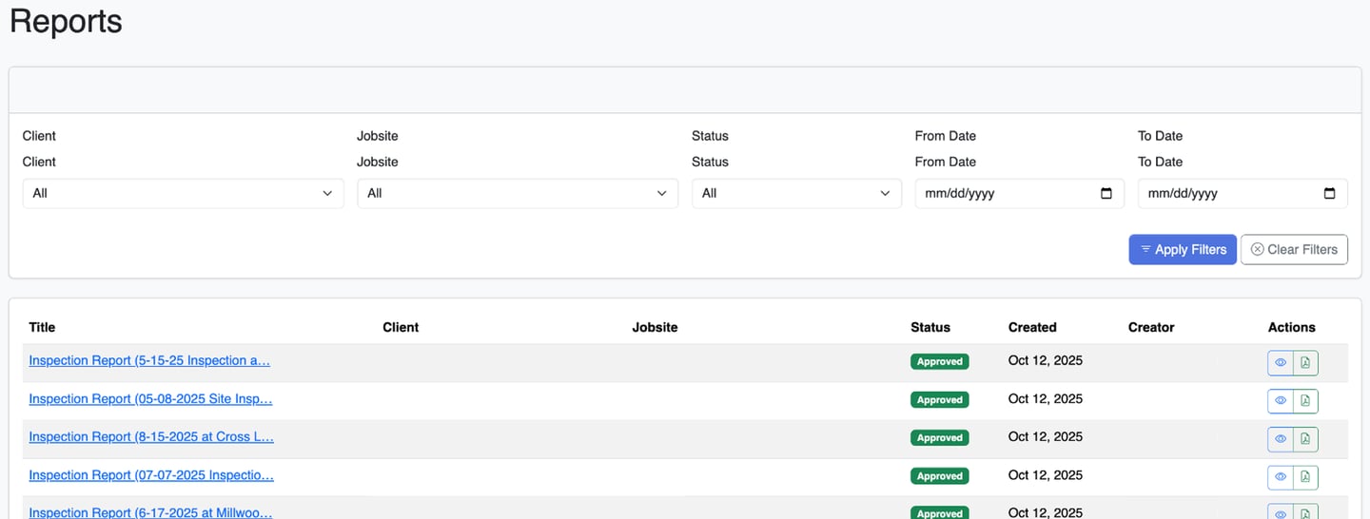
Task: Expand the Status filter dropdown
Action: (x=796, y=193)
